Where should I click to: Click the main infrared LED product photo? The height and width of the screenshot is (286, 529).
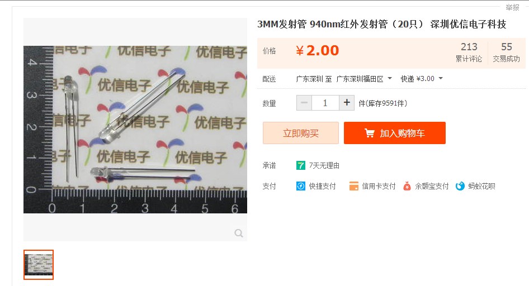(x=135, y=130)
